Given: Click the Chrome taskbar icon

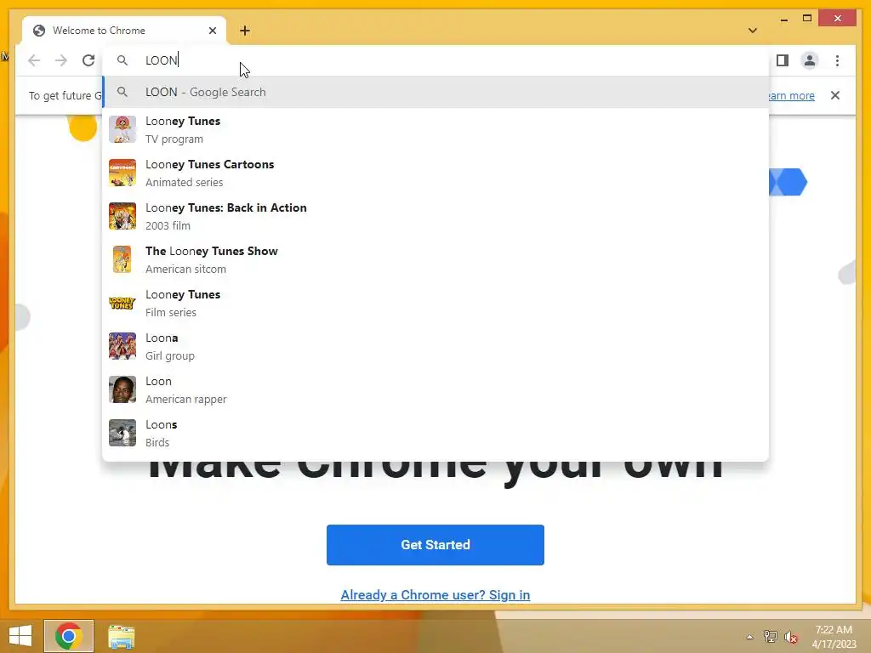Looking at the screenshot, I should click(x=69, y=636).
